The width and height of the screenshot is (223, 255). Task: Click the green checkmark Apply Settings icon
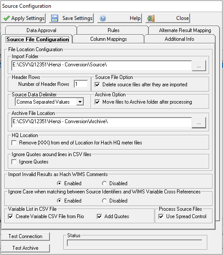click(7, 18)
